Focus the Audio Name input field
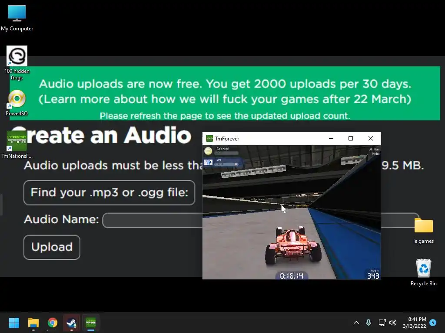Image resolution: width=445 pixels, height=333 pixels. tap(261, 220)
